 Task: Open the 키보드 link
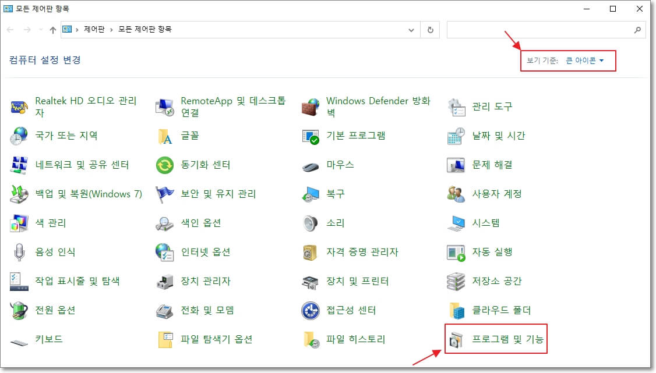[x=49, y=339]
